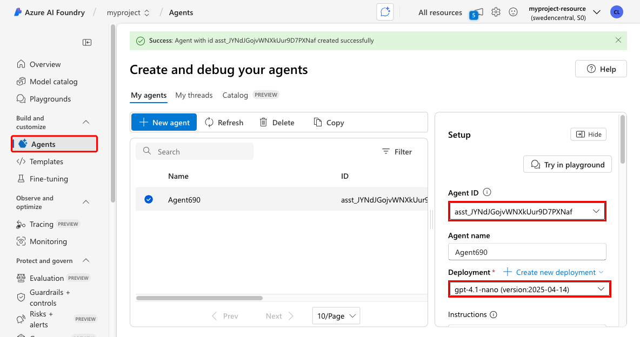Open the Catalog preview tab
Screen dimensions: 640x337
click(235, 95)
